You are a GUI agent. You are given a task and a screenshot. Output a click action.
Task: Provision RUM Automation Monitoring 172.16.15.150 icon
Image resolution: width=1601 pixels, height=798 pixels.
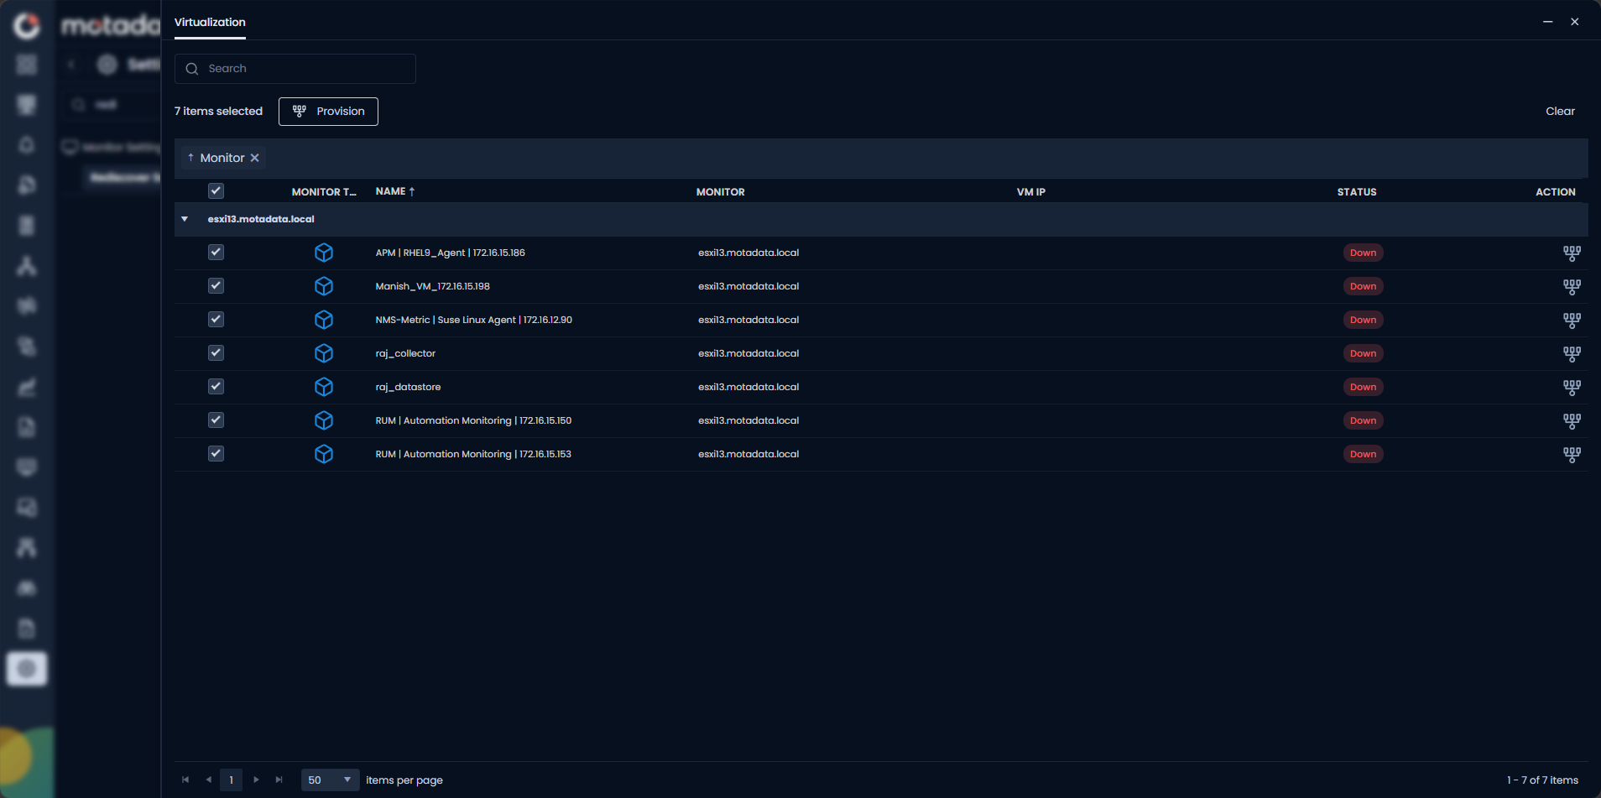[x=1572, y=420]
